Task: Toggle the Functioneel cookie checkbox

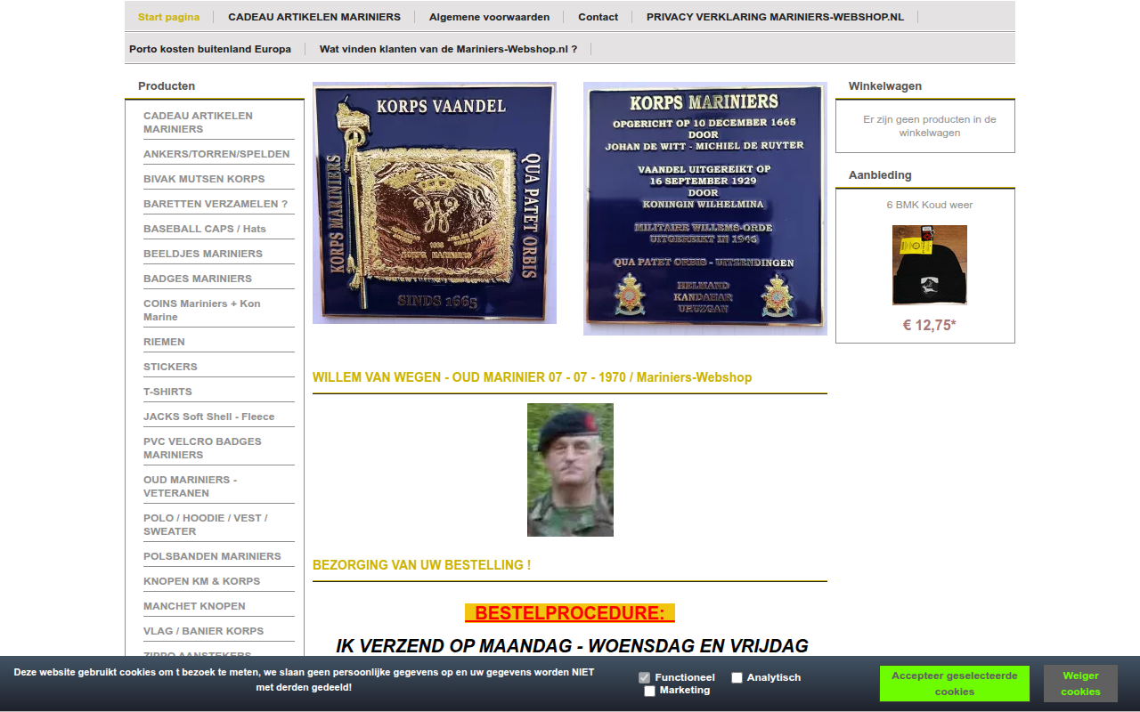Action: [645, 677]
